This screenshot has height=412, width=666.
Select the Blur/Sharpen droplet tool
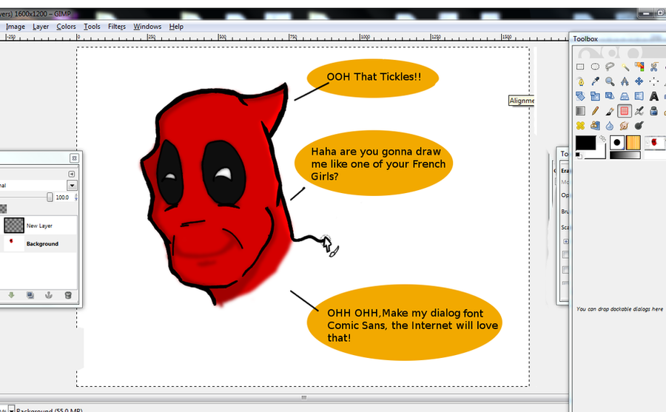(610, 126)
